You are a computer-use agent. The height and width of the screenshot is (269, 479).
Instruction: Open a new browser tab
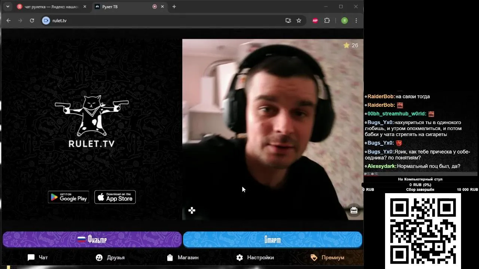coord(174,7)
